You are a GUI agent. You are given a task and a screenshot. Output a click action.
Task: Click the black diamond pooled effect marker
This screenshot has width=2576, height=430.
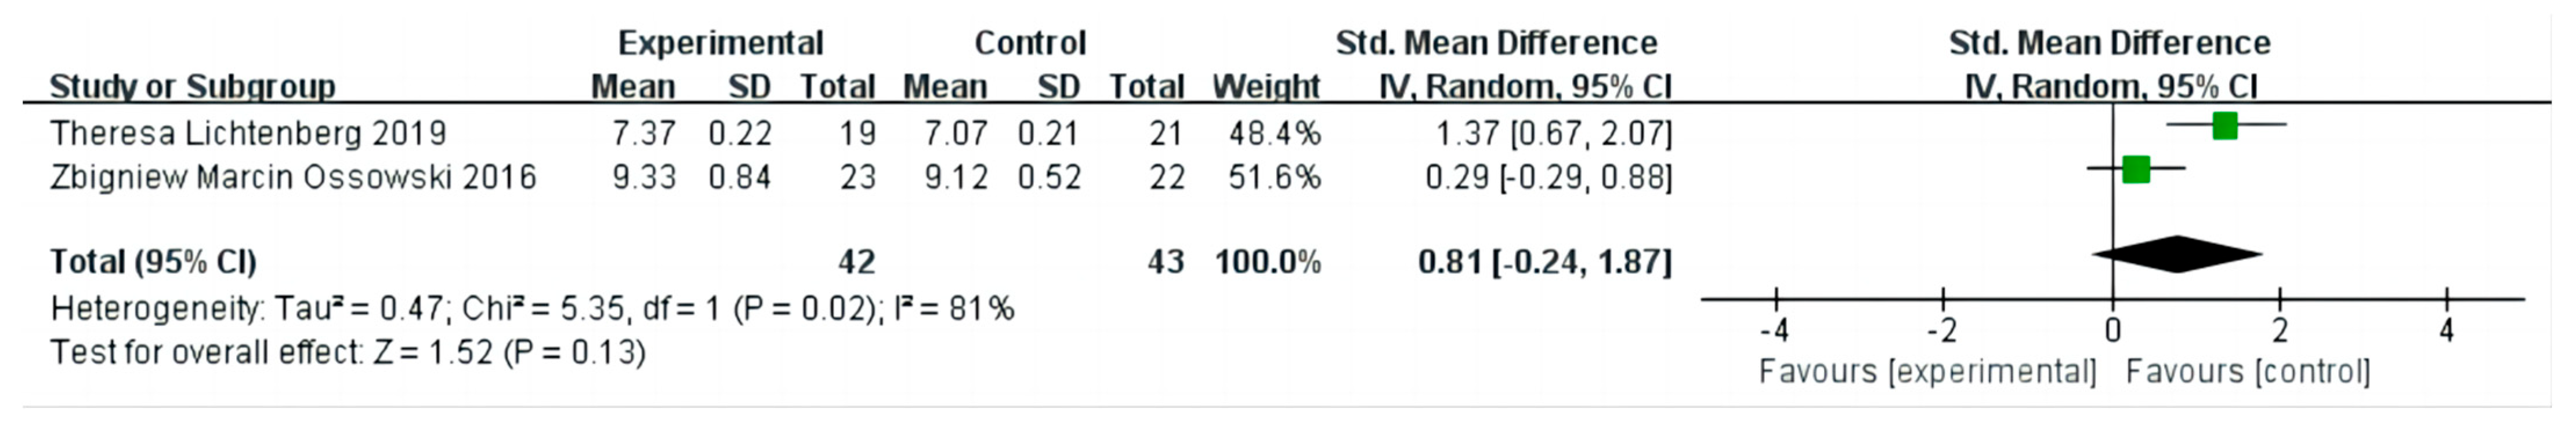[x=2177, y=255]
